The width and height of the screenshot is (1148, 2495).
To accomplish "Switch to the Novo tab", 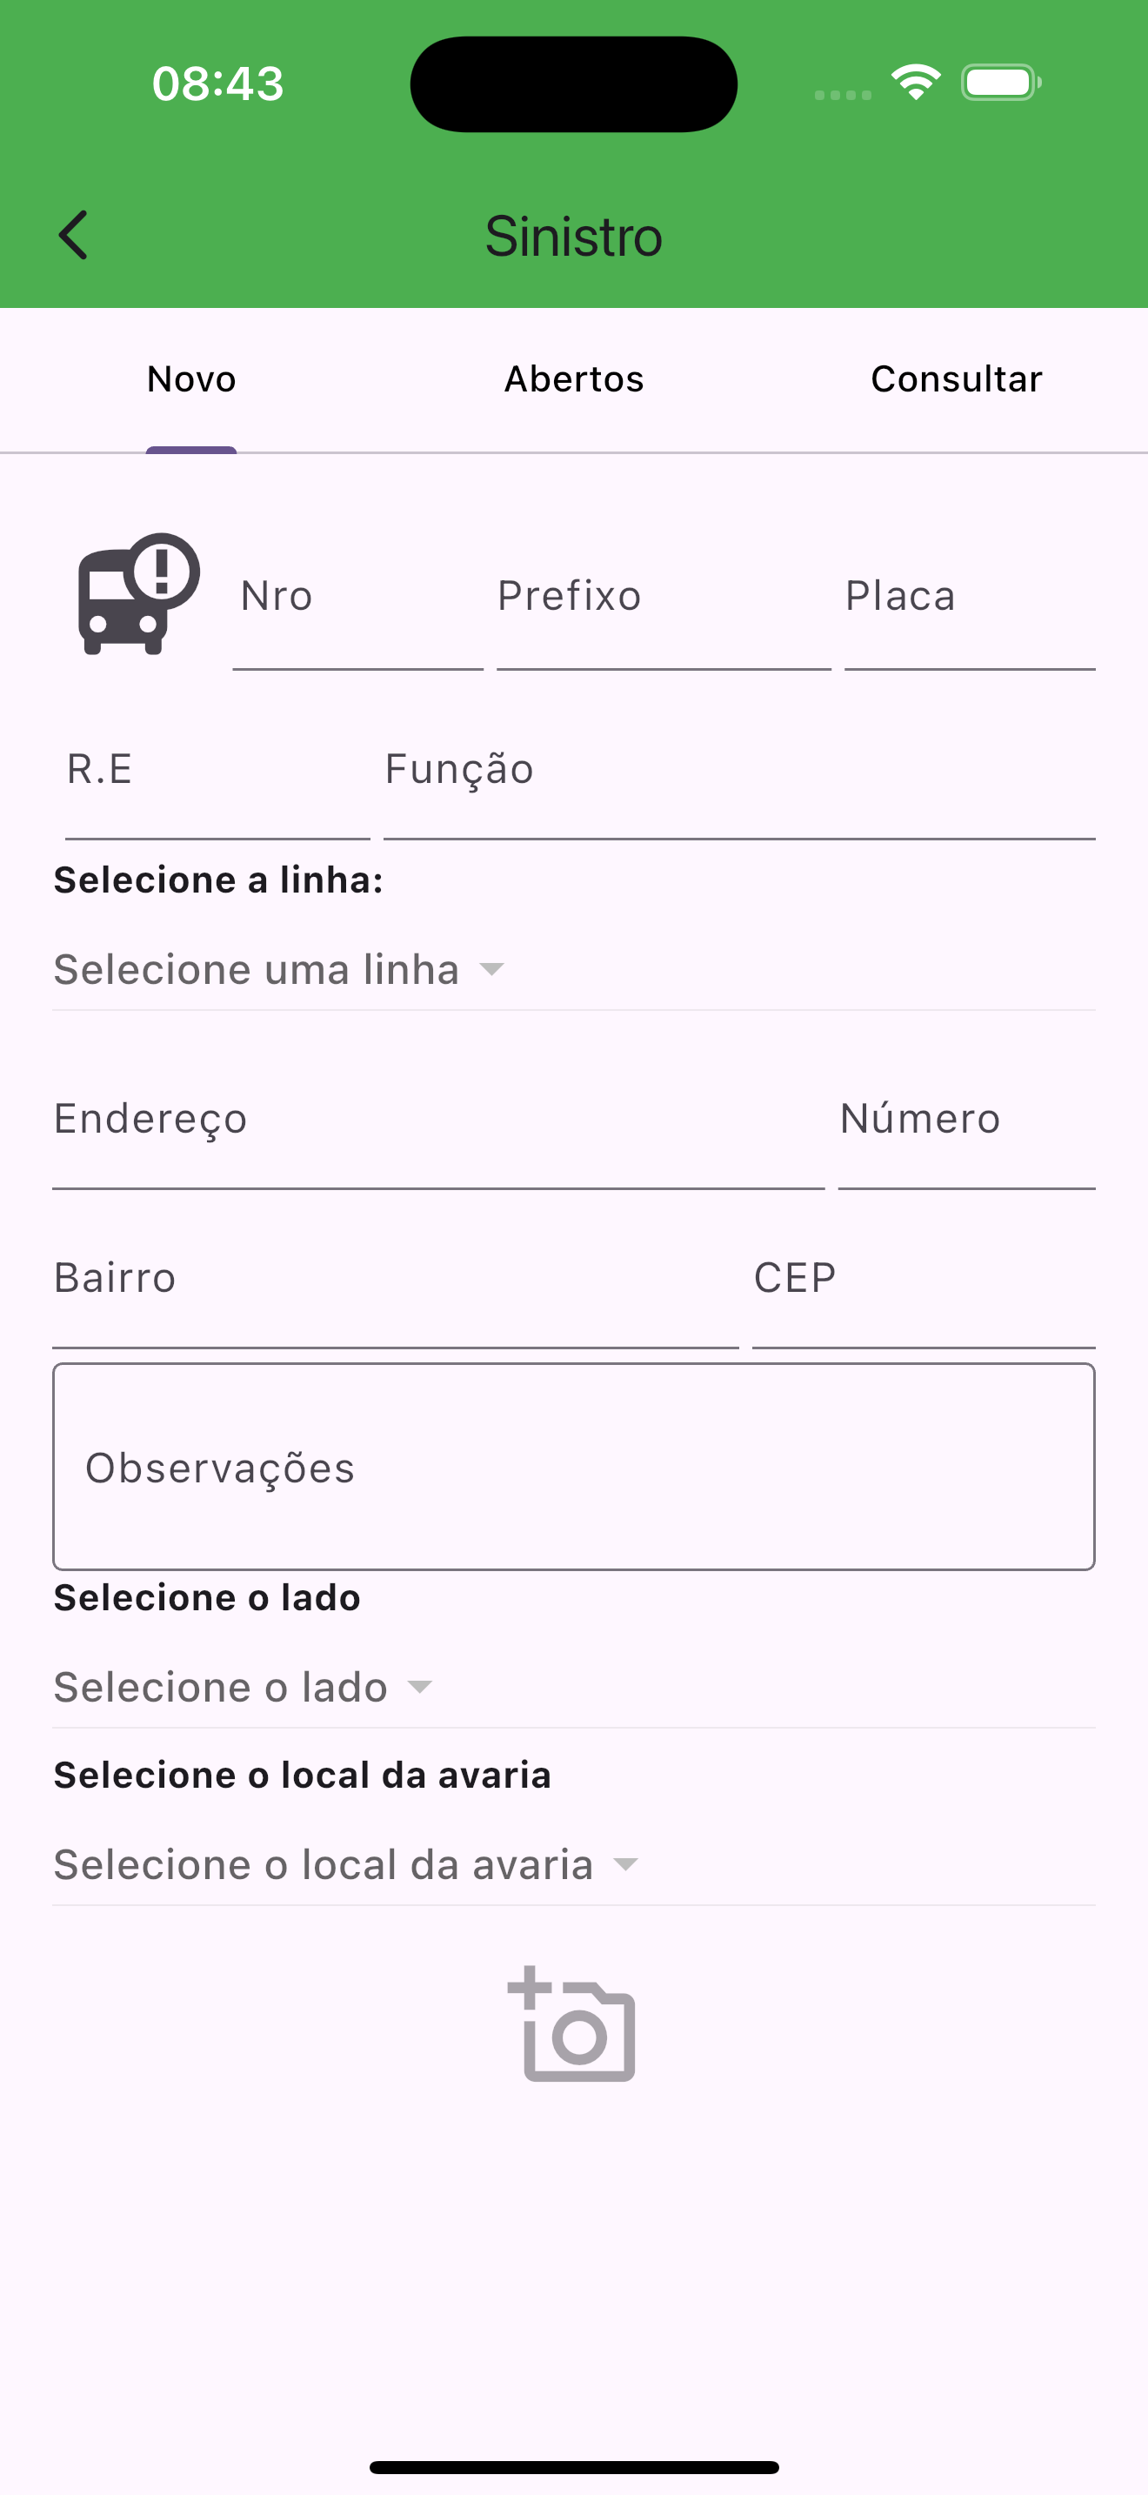I will (191, 378).
